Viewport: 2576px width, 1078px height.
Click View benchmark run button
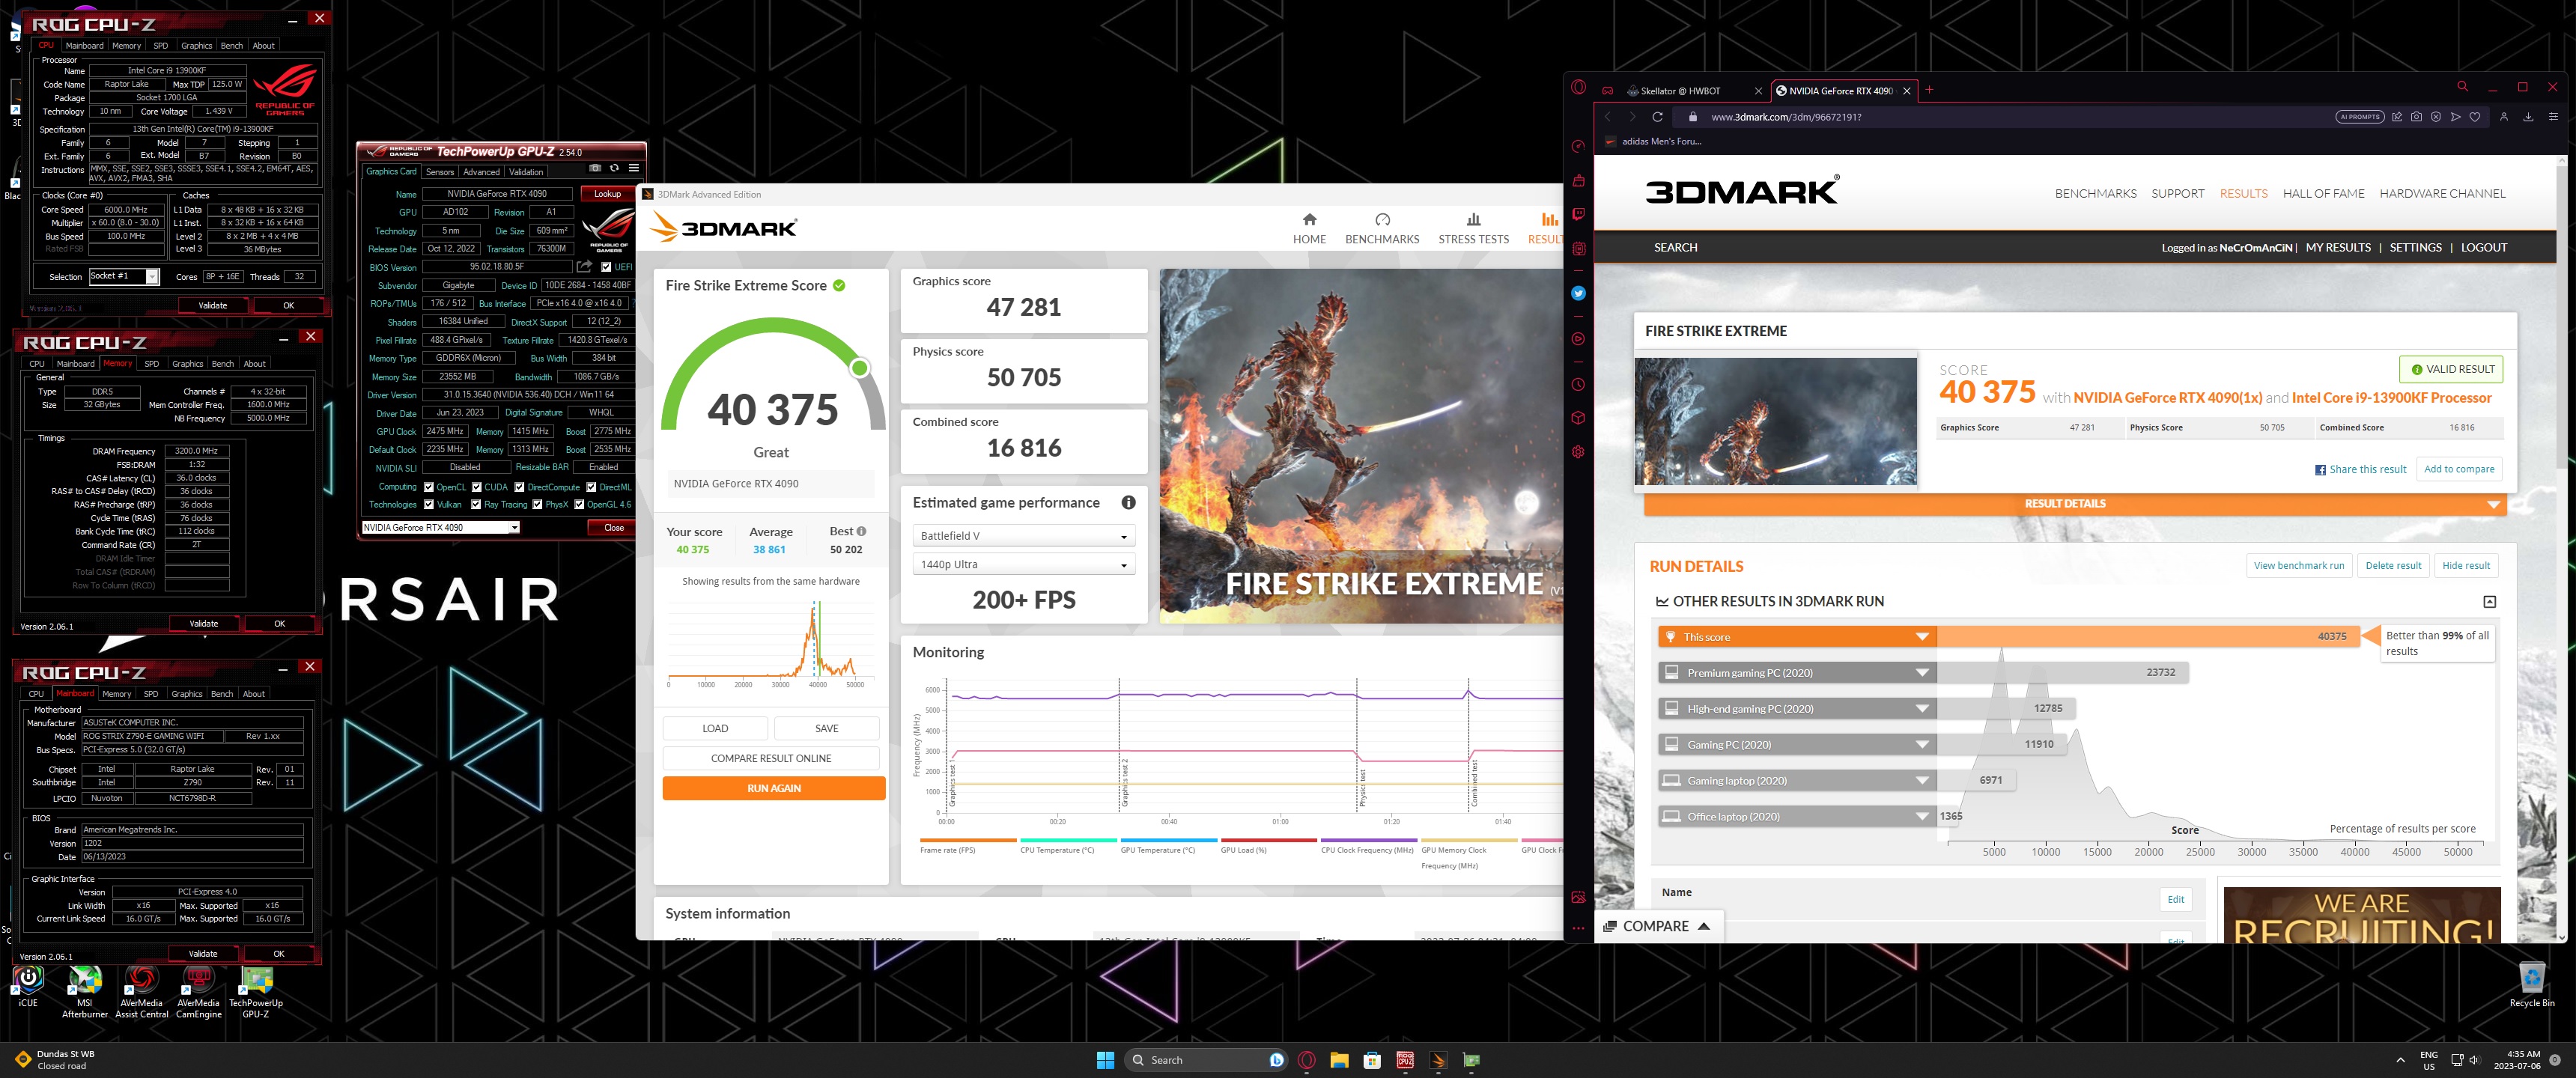(x=2298, y=566)
